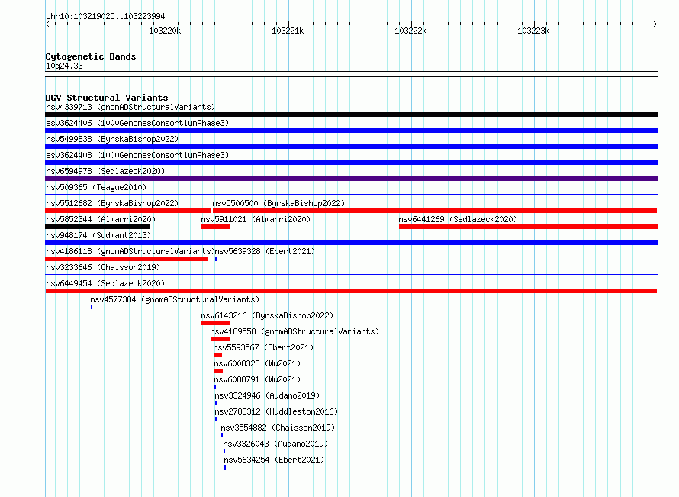The image size is (679, 497).
Task: Open the nsv5500500 ByrskaBishop2022 variant
Action: pos(278,203)
